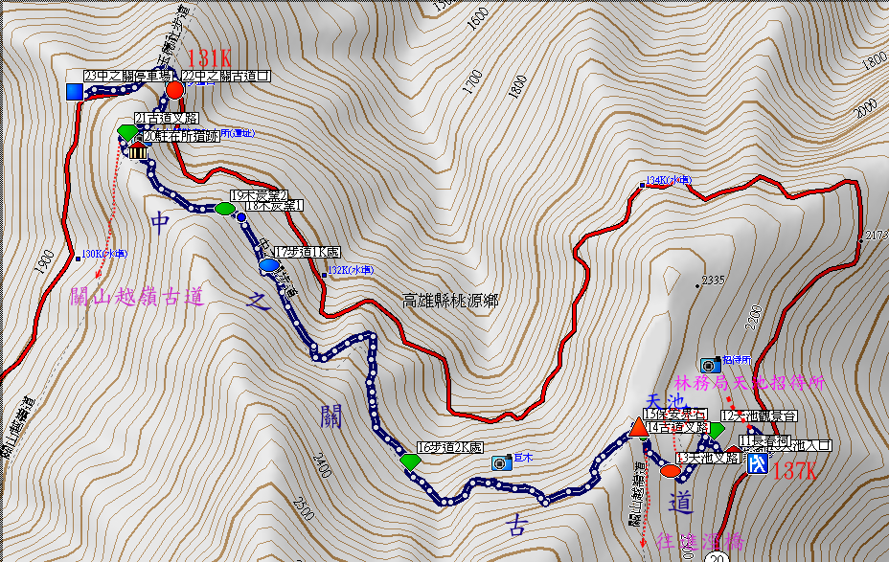This screenshot has width=889, height=562.
Task: Click the blue square parking waypoint 中之關停車場
Action: [74, 91]
